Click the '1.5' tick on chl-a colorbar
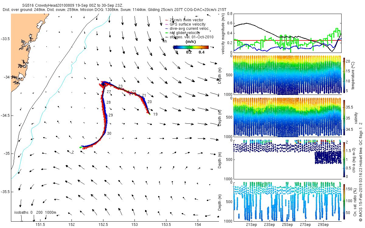 [349, 150]
